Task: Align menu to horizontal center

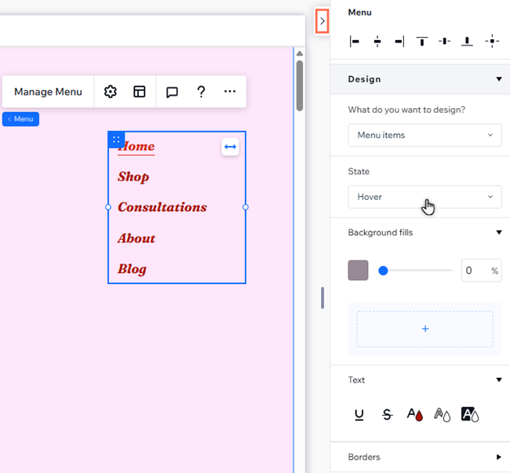Action: [x=377, y=42]
